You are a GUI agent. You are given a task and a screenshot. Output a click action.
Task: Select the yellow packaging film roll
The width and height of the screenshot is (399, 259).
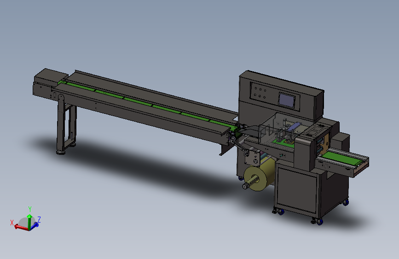pos(260,174)
